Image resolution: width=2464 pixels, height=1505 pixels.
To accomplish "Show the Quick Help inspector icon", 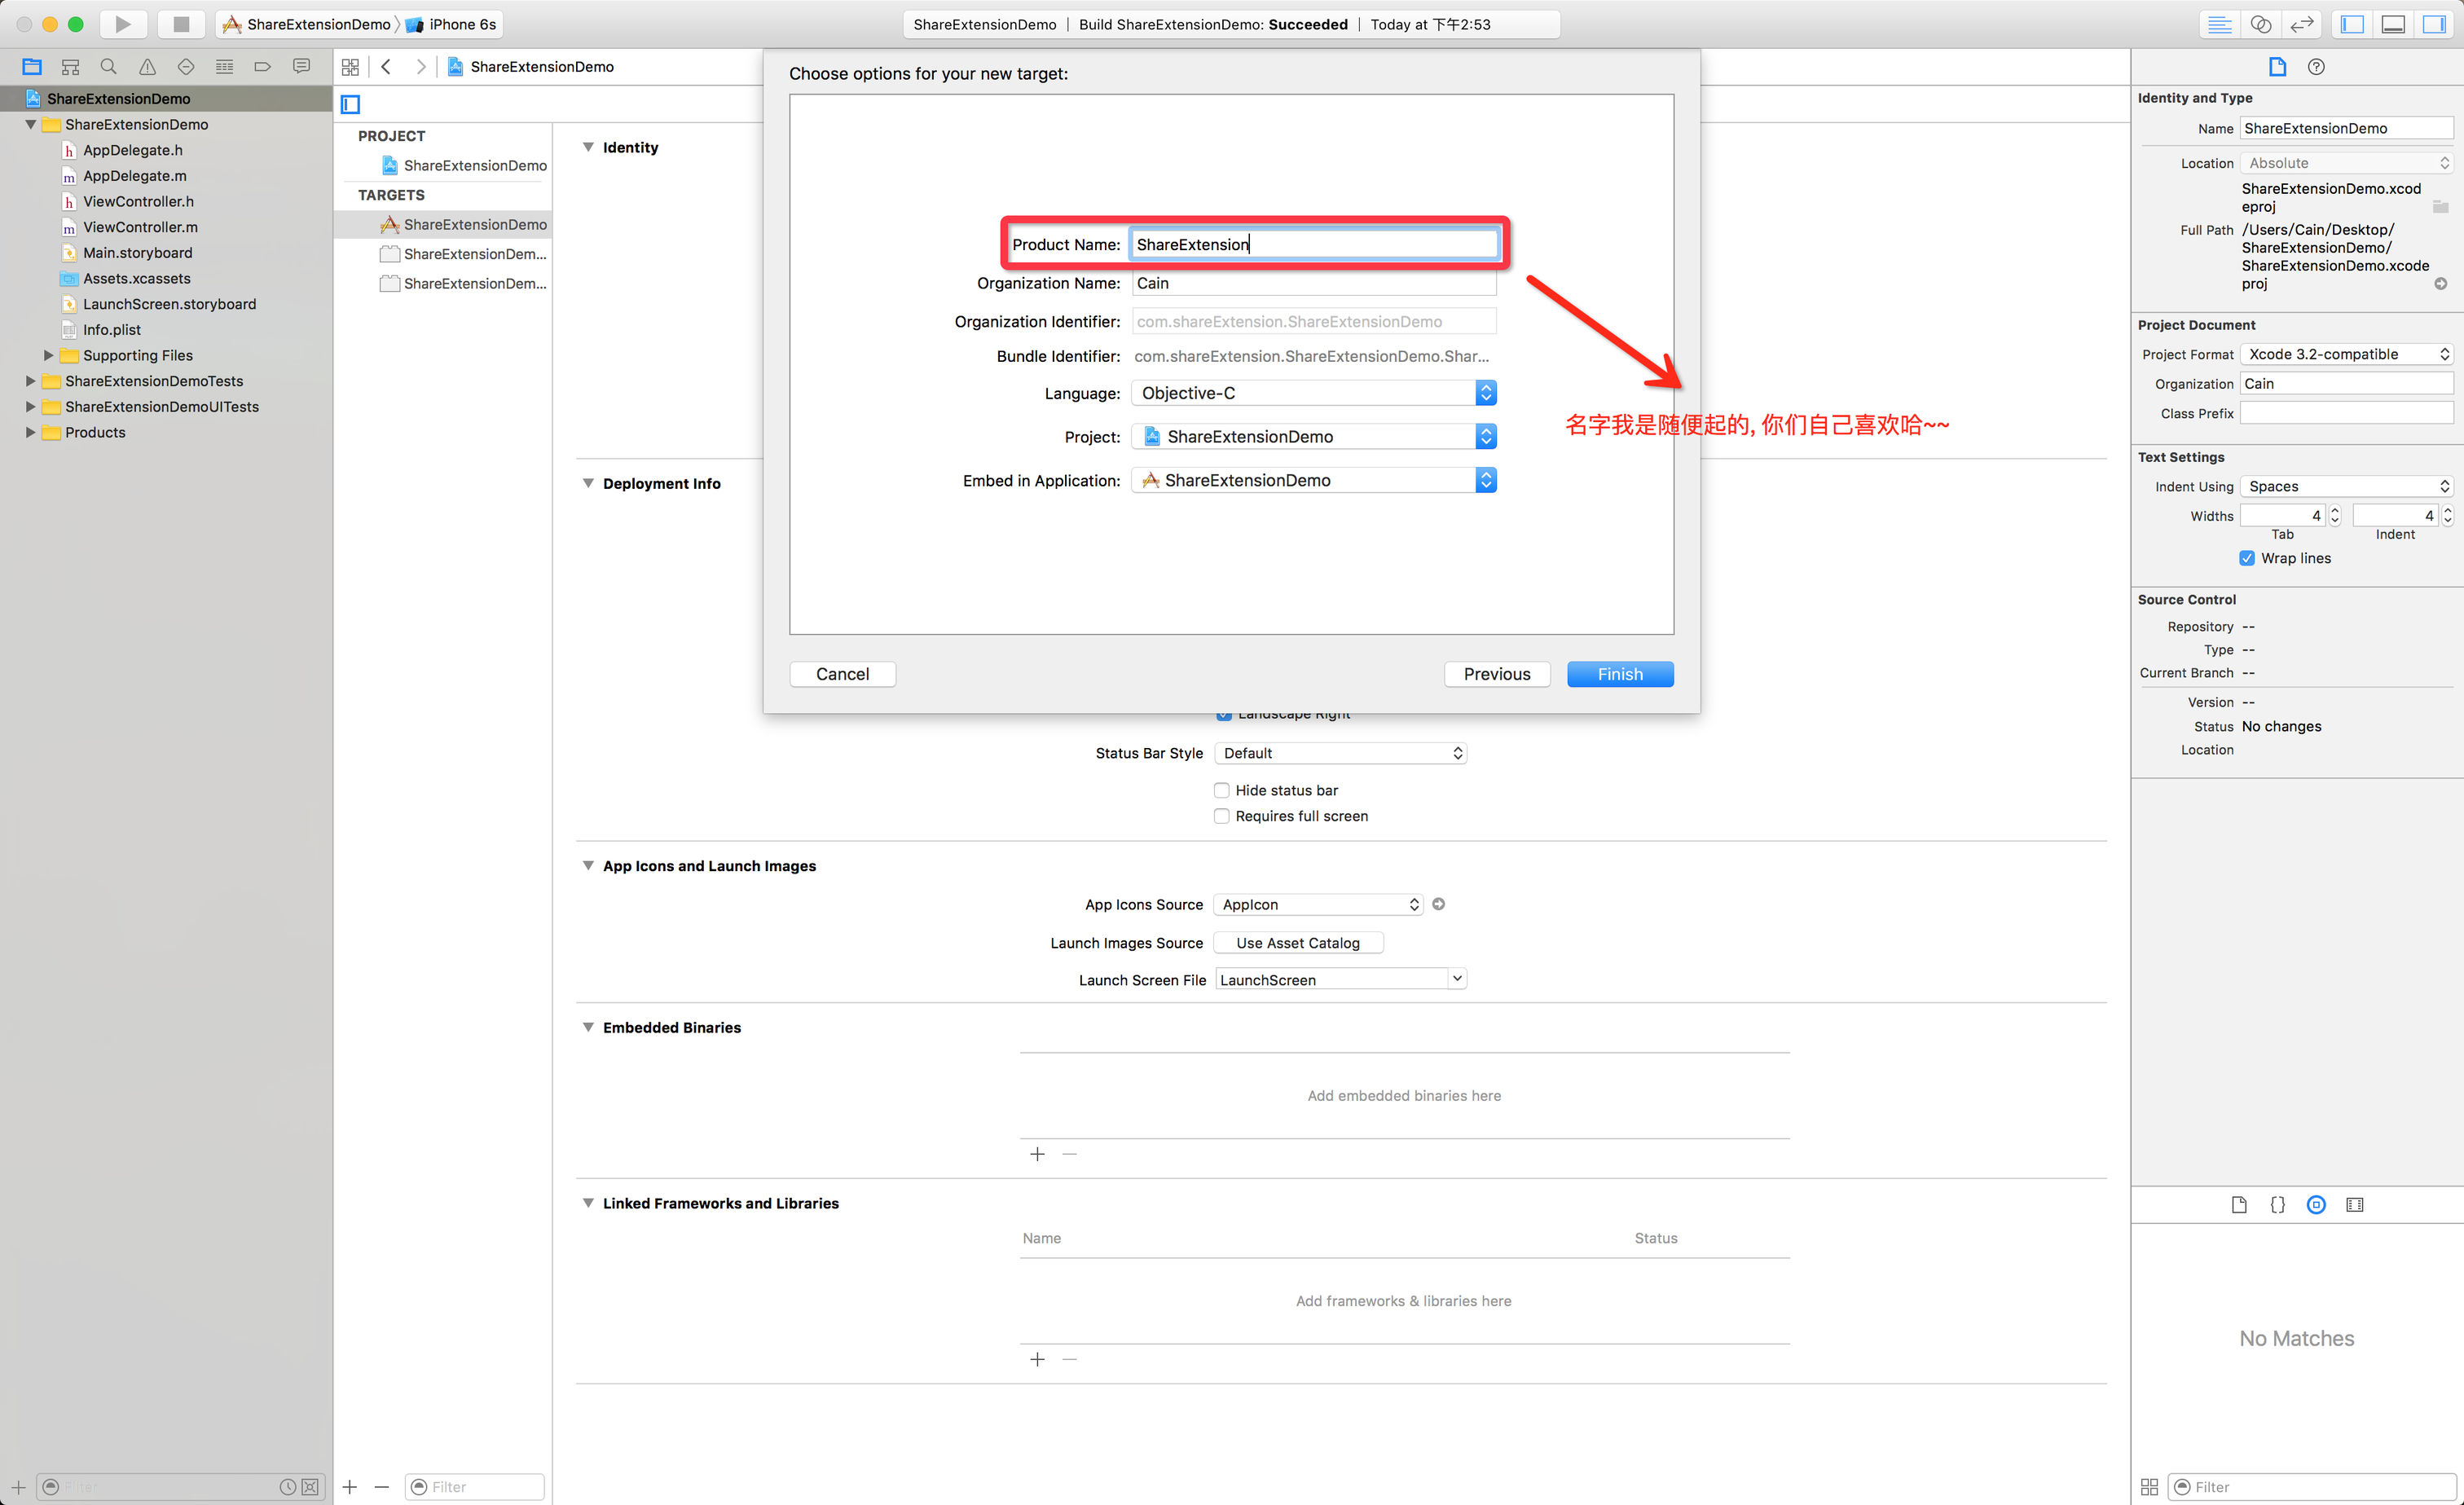I will pyautogui.click(x=2316, y=67).
